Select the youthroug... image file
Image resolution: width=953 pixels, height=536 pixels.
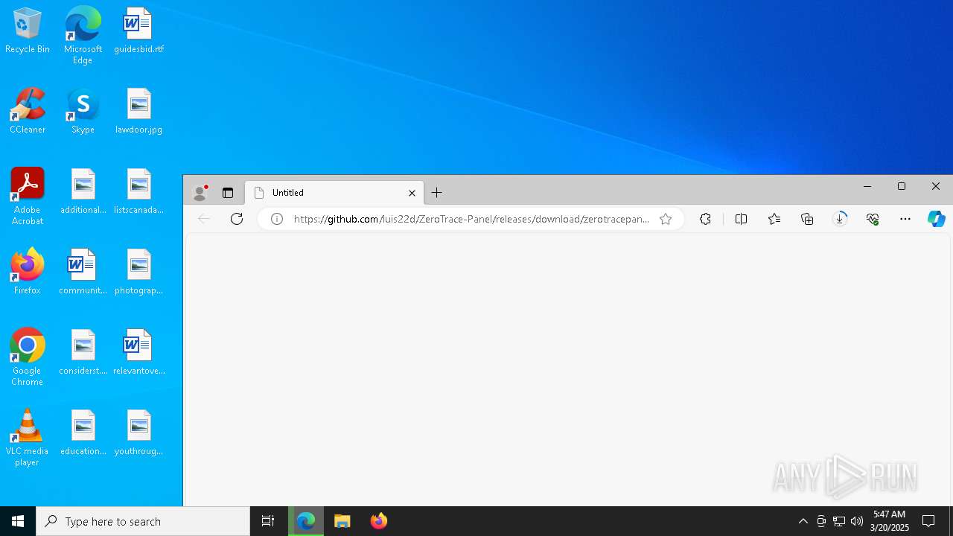pos(138,433)
